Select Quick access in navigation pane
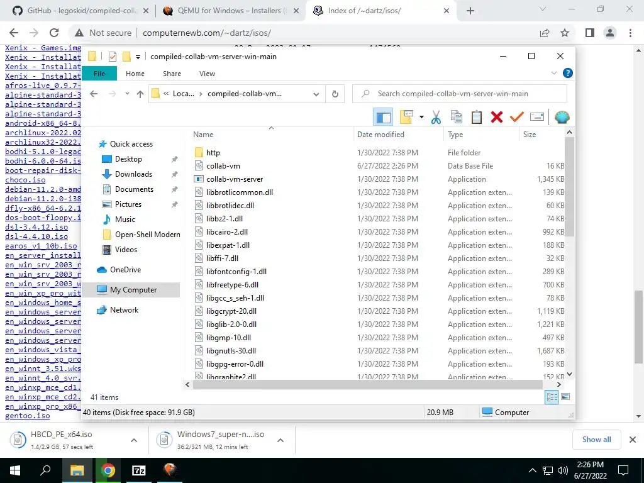644x483 pixels. click(131, 144)
